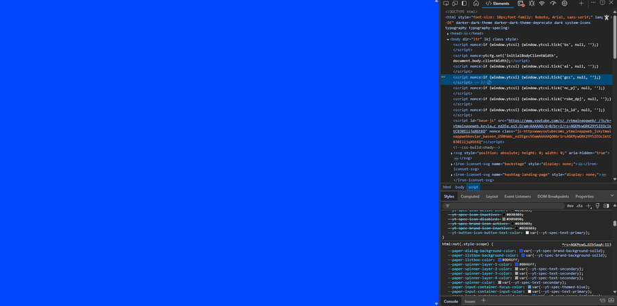Open swatch for --paper-spinner-layer-2-color

coord(517,268)
